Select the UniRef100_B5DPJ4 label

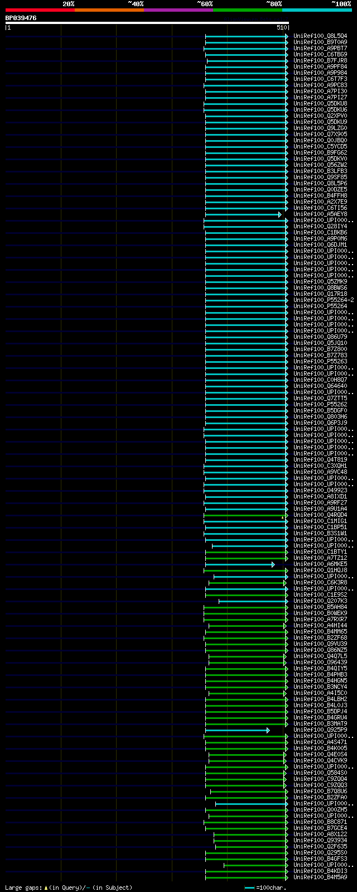[320, 712]
